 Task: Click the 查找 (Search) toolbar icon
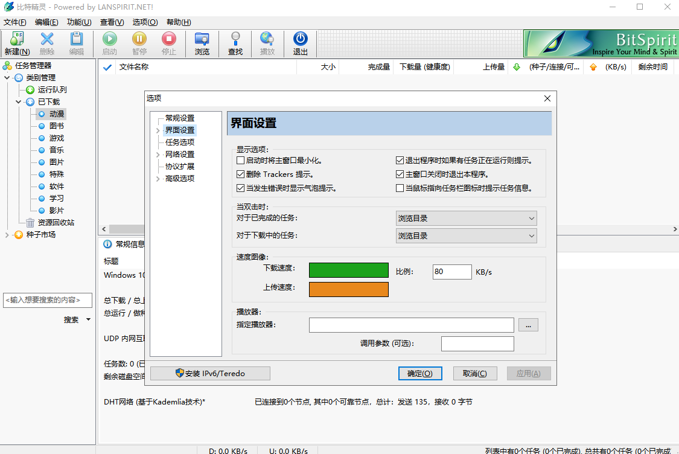click(x=235, y=43)
